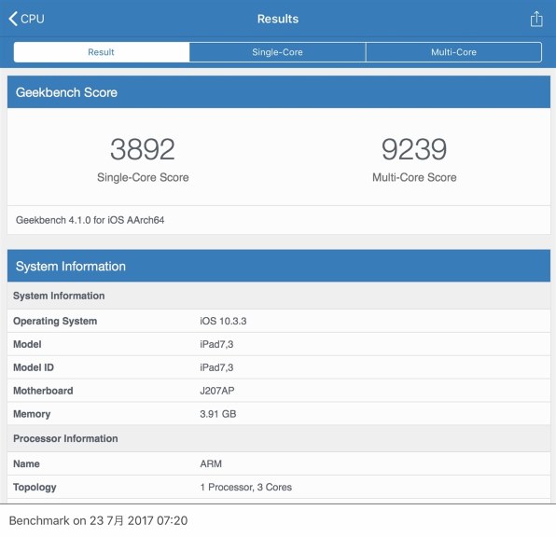Click the iOS 10.3.3 operating system value
Screen dimensions: 556x538
(223, 321)
